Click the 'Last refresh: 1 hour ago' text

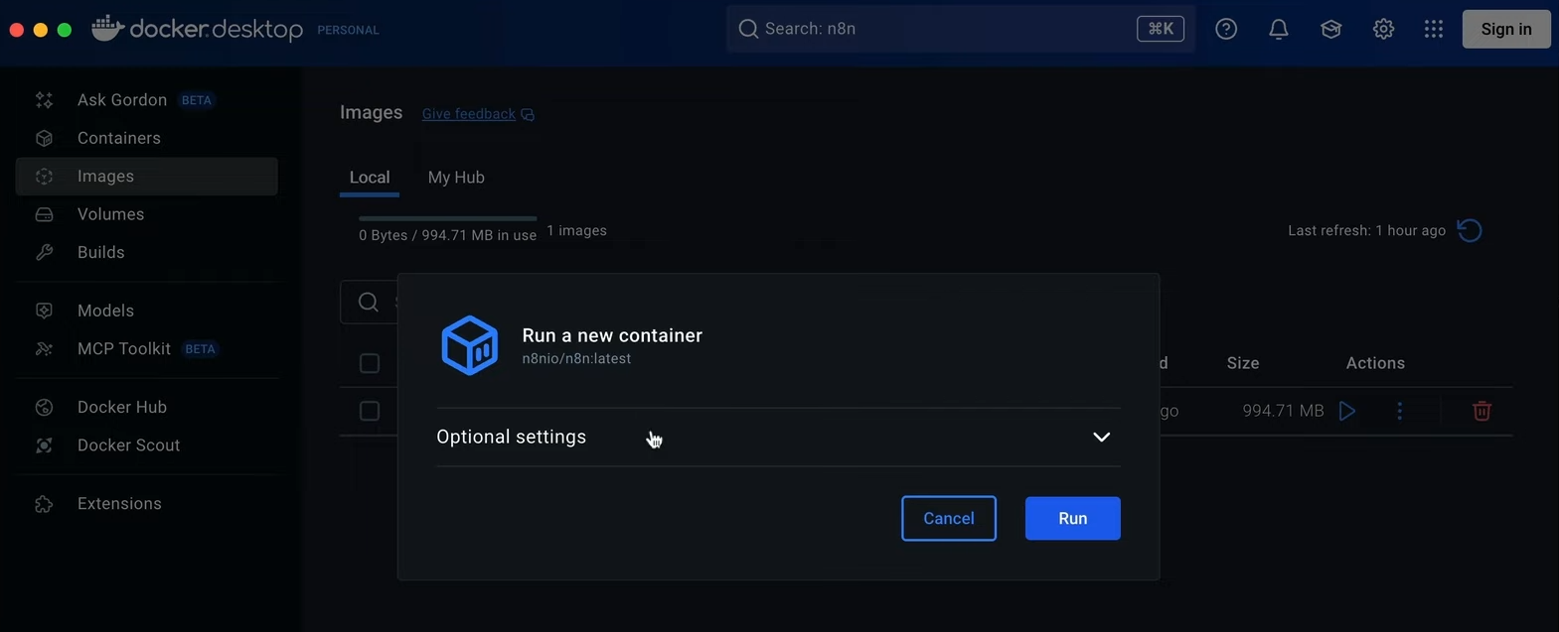tap(1367, 230)
